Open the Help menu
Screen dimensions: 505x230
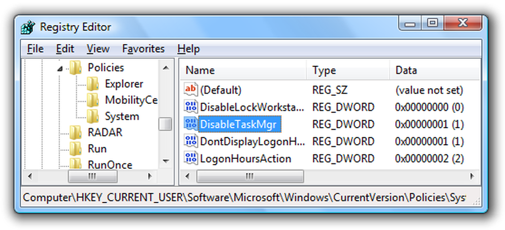(x=188, y=49)
